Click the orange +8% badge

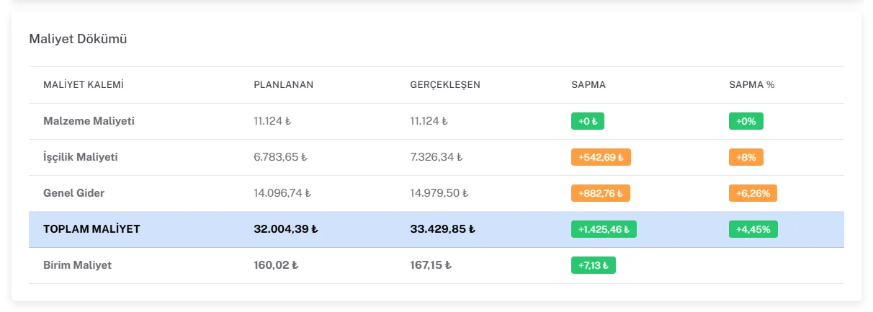click(x=746, y=157)
